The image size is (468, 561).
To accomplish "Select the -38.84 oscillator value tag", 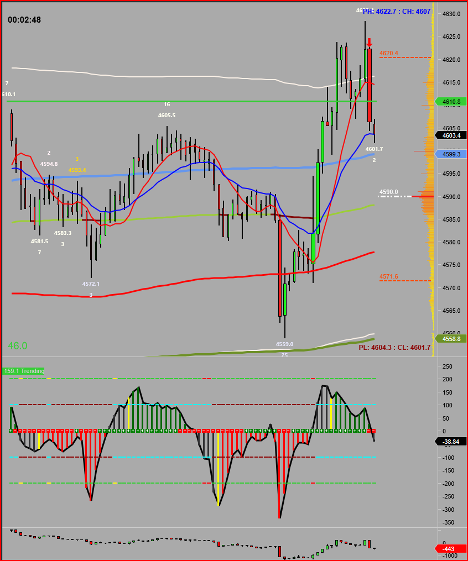I will point(451,442).
